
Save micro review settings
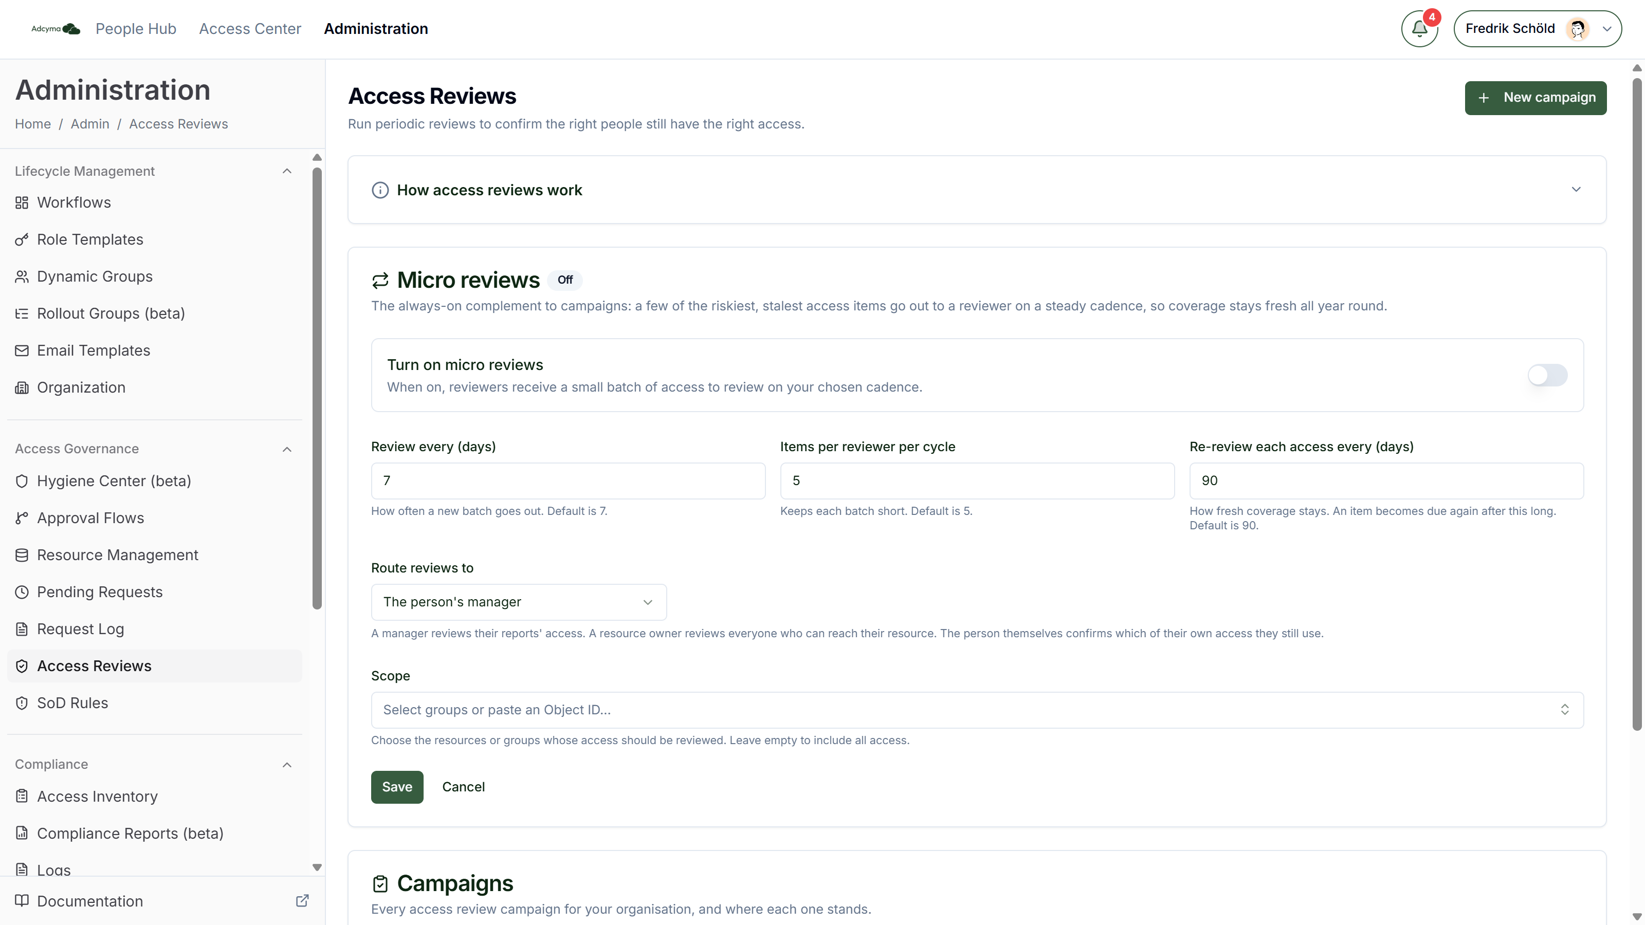[x=396, y=787]
